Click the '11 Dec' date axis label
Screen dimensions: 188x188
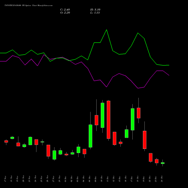click(108, 179)
